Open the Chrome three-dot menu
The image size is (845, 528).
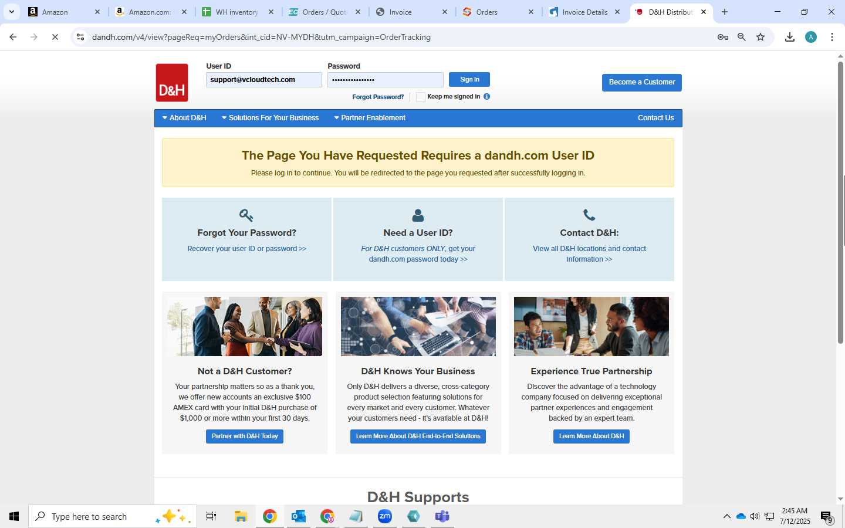[x=832, y=37]
